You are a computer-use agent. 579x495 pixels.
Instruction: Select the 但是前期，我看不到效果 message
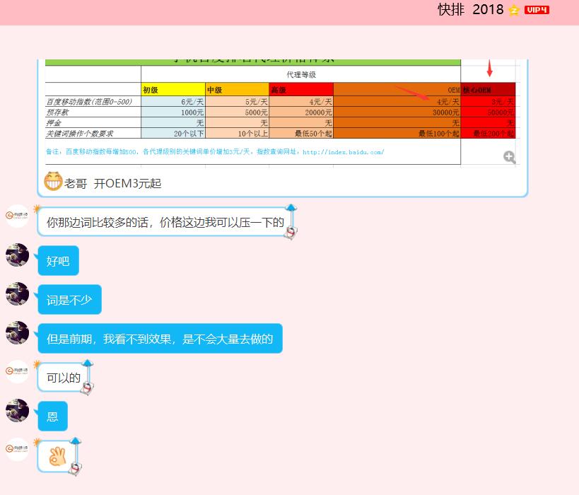click(x=160, y=339)
